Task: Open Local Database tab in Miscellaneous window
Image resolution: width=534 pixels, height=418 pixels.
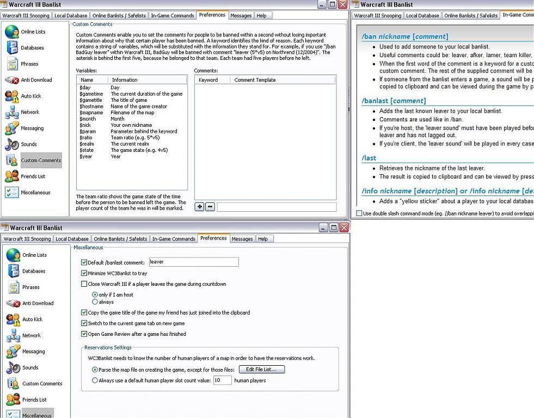Action: (72, 239)
